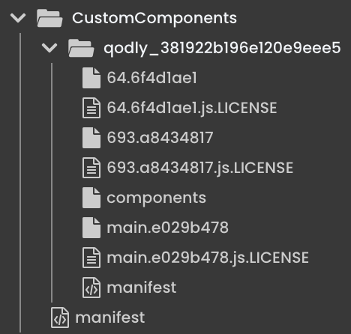The image size is (351, 334).
Task: Collapse the qodly_381922b196e120e9eee5 folder chevron
Action: [x=49, y=48]
